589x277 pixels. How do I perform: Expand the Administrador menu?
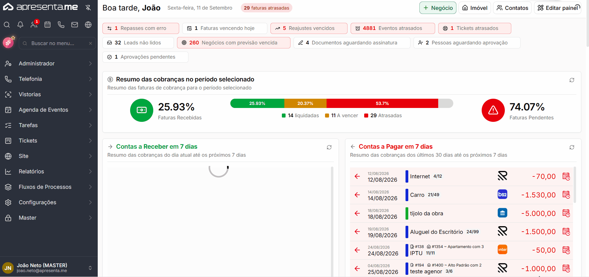pos(49,64)
